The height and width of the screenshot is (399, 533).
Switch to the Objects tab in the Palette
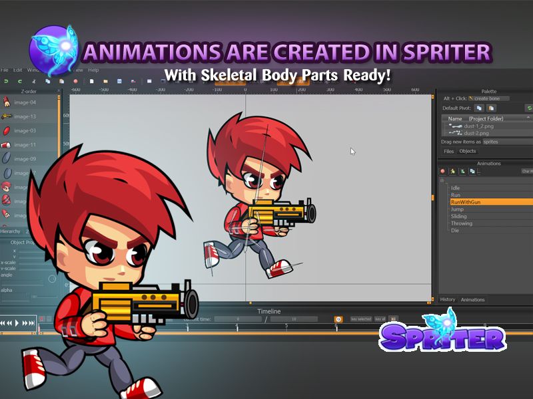tap(468, 152)
